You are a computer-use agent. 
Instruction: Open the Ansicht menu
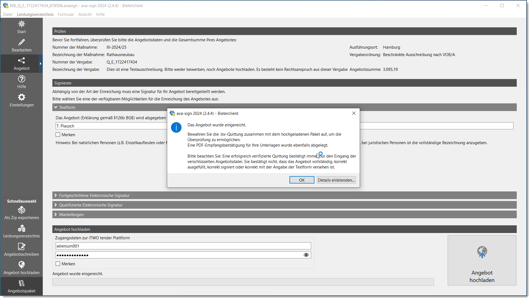(x=85, y=14)
